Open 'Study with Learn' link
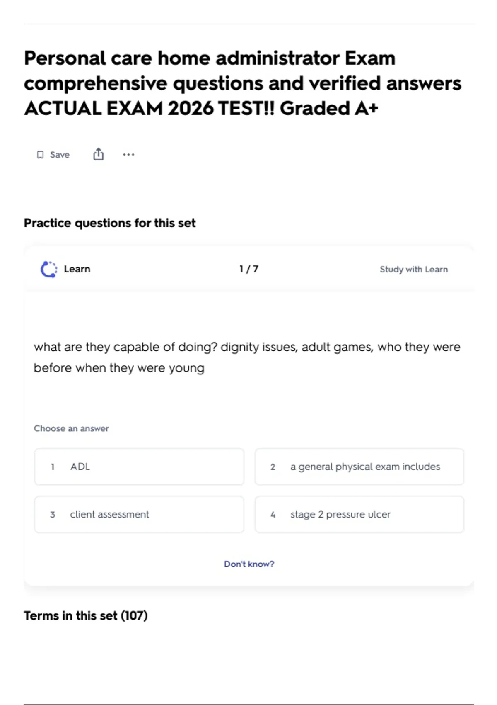This screenshot has width=497, height=705. tap(414, 269)
